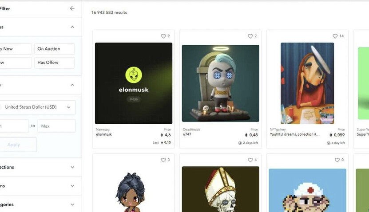The width and height of the screenshot is (369, 212).
Task: Collapse the Status section chevron
Action: (72, 27)
